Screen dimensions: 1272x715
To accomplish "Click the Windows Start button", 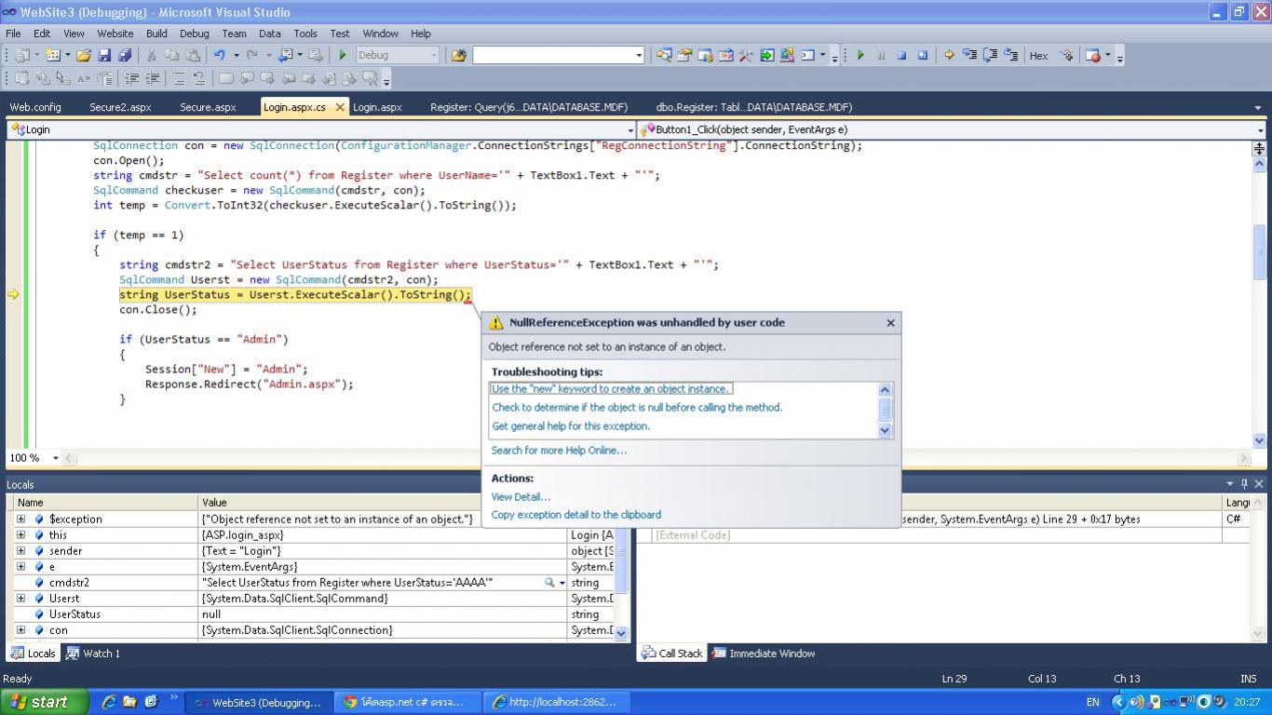I will pyautogui.click(x=45, y=702).
